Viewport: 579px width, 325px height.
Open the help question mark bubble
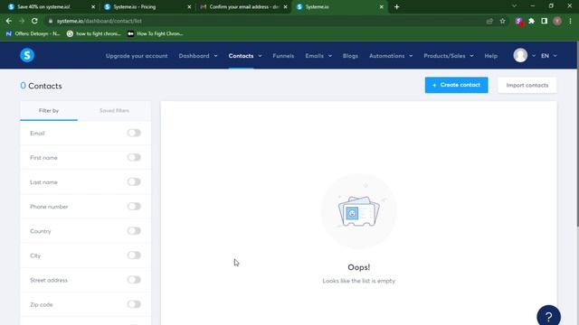(x=548, y=316)
